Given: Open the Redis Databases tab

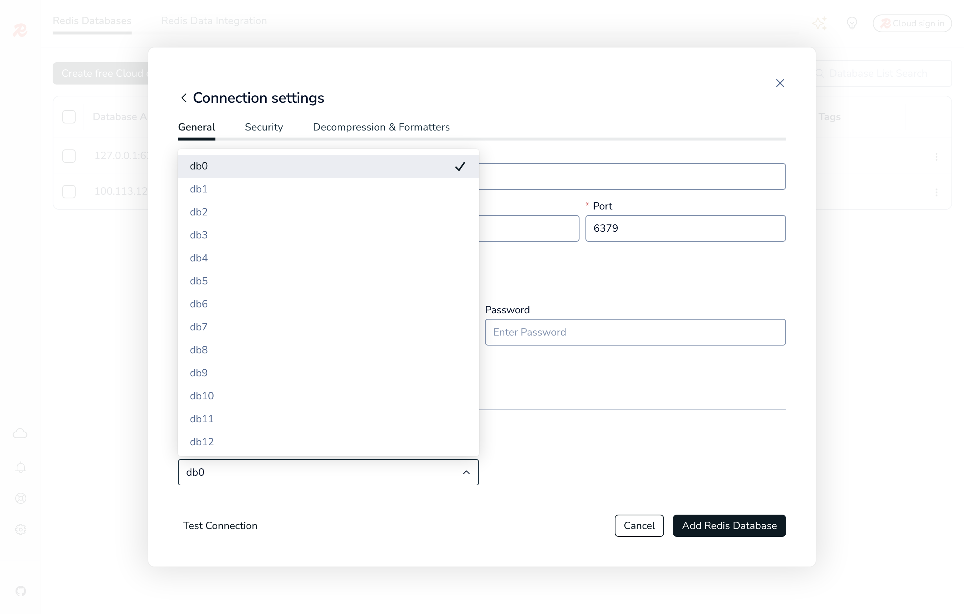Looking at the screenshot, I should 92,21.
